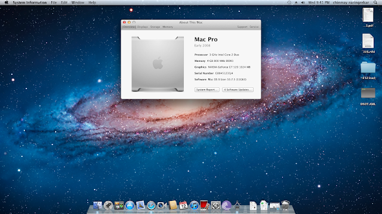Open FaceTime camera icon in dock

click(162, 206)
